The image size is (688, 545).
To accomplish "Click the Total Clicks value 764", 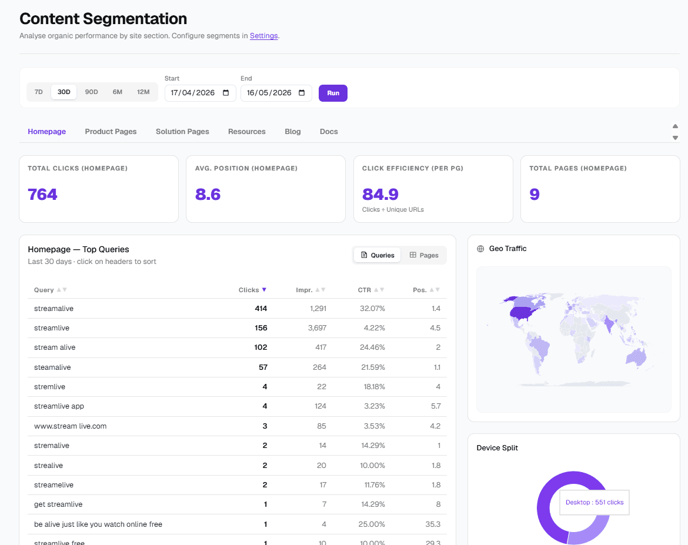I will [x=42, y=195].
